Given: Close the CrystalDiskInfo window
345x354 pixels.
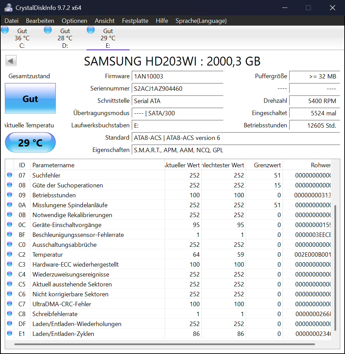Looking at the screenshot, I should pyautogui.click(x=332, y=8).
